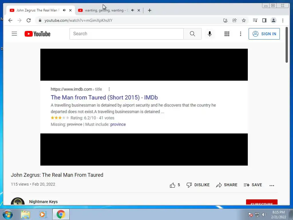
Task: Open Chrome profile avatar
Action: (x=273, y=20)
